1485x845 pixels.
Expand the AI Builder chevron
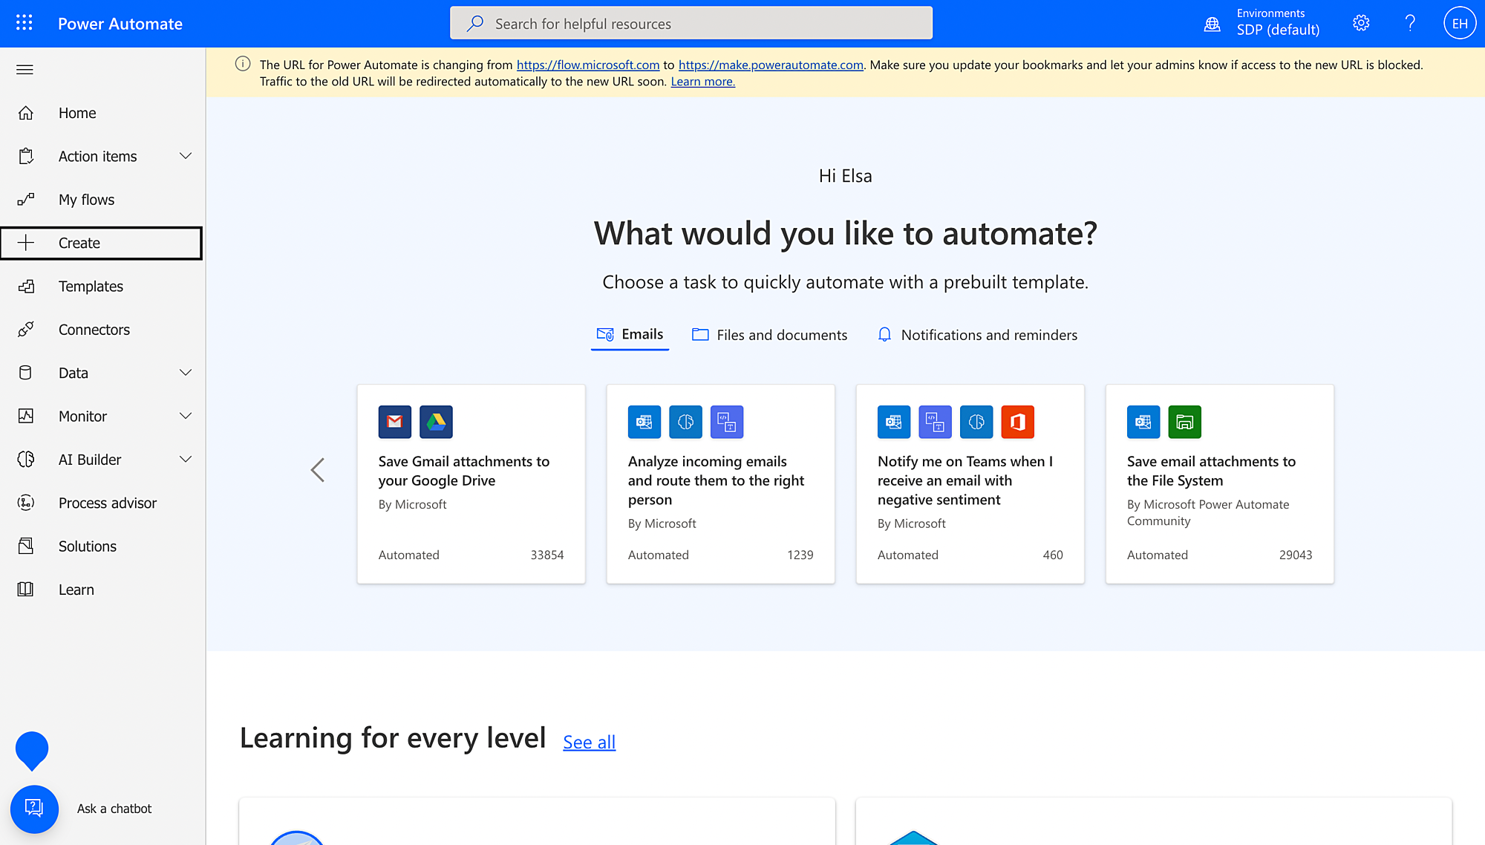[186, 460]
